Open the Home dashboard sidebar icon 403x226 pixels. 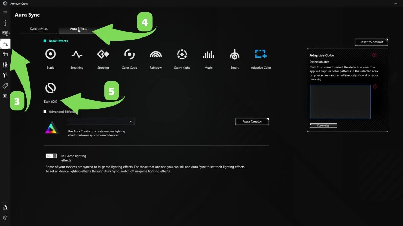[x=5, y=23]
